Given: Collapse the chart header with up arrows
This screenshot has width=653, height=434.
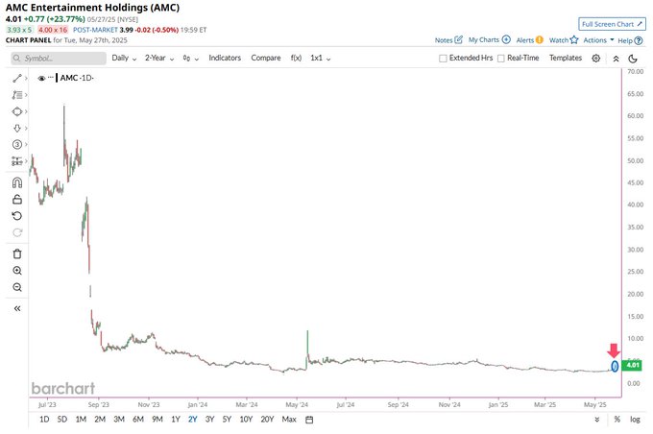Looking at the screenshot, I should pos(616,59).
